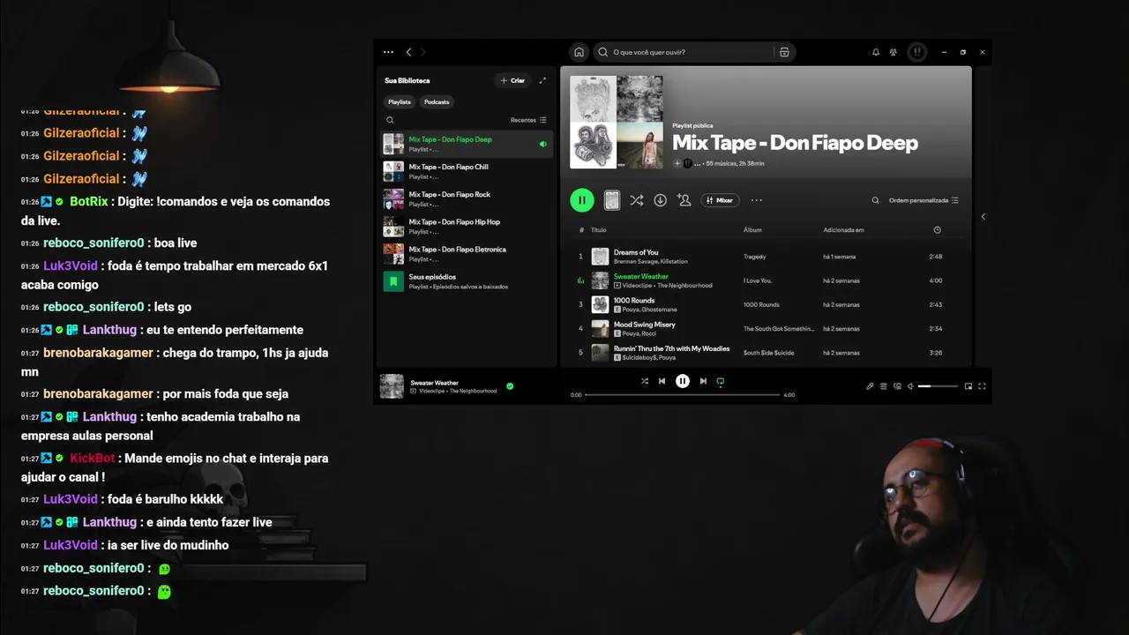Open Brennan Savage artist link
Screen dimensions: 1129x635
635,262
